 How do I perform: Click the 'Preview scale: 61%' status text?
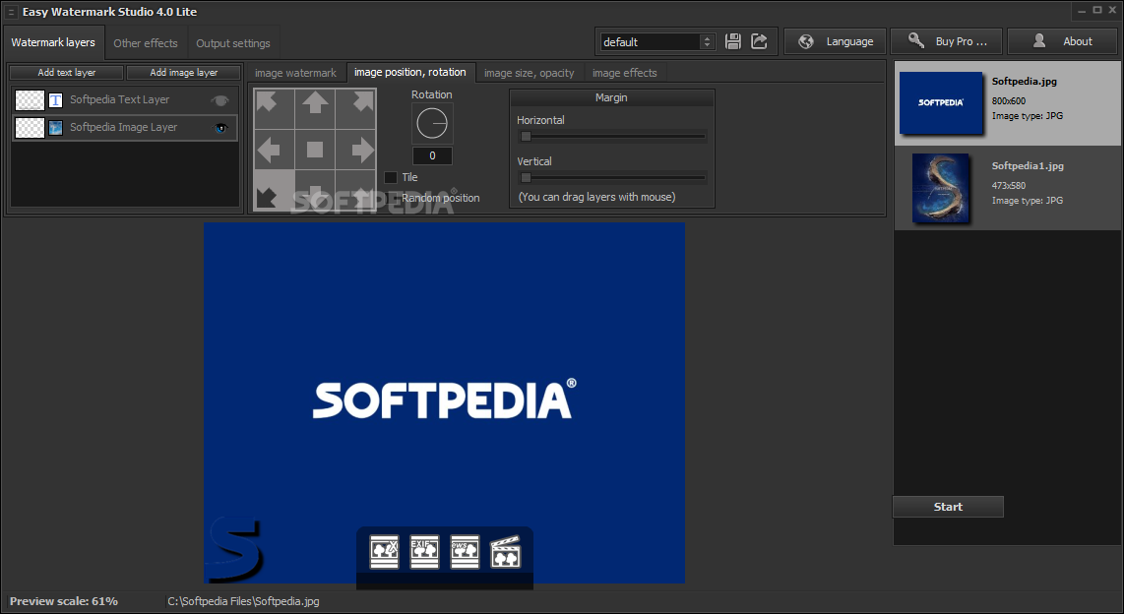[x=64, y=601]
